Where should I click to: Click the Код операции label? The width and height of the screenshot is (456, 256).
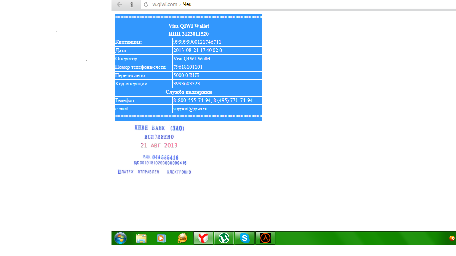coord(132,84)
